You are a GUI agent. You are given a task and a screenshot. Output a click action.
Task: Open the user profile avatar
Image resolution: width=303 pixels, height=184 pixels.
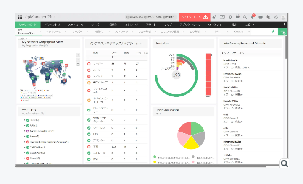click(x=283, y=17)
